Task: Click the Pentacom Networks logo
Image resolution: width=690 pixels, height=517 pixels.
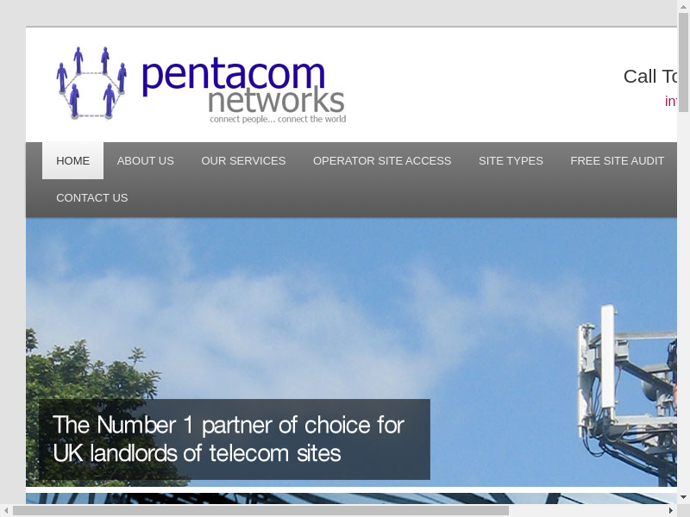Action: point(201,83)
